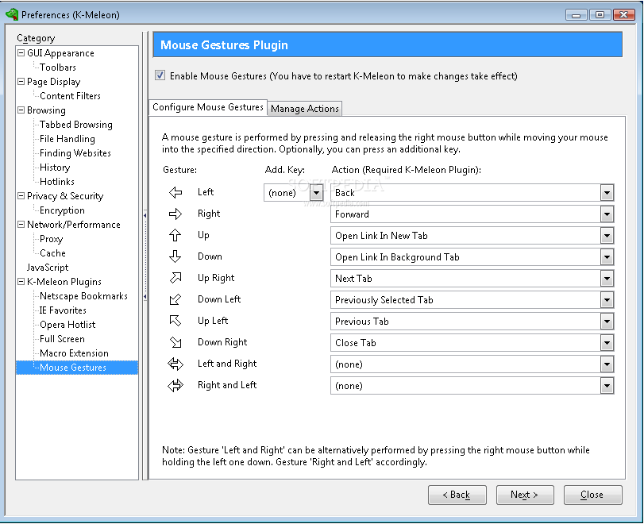Select IE Favorites plugin
Viewport: 644px width, 524px height.
(x=63, y=310)
